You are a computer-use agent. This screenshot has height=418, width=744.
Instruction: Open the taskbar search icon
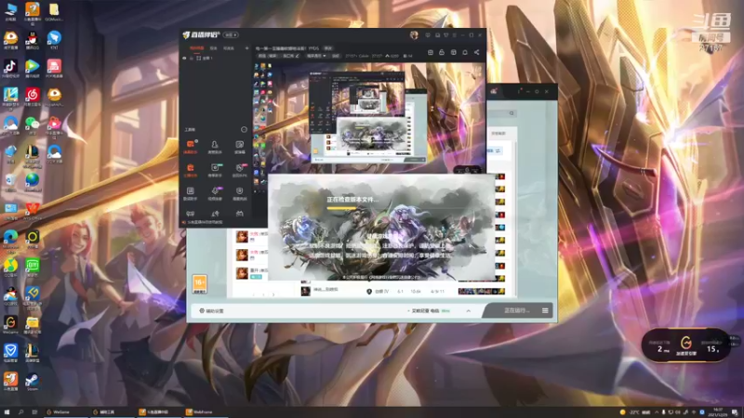[20, 412]
